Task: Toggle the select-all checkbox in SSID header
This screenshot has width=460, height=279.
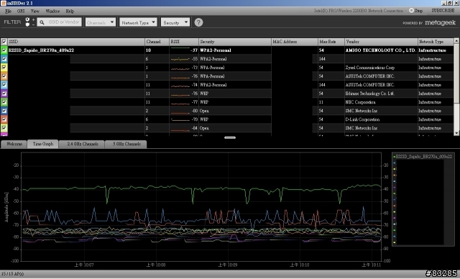Action: 4,42
